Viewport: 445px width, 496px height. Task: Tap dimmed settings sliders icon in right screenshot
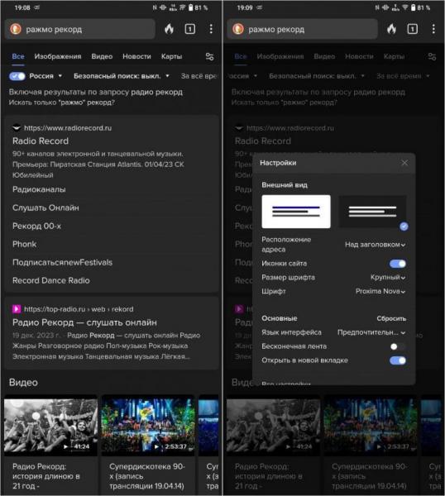click(x=432, y=56)
